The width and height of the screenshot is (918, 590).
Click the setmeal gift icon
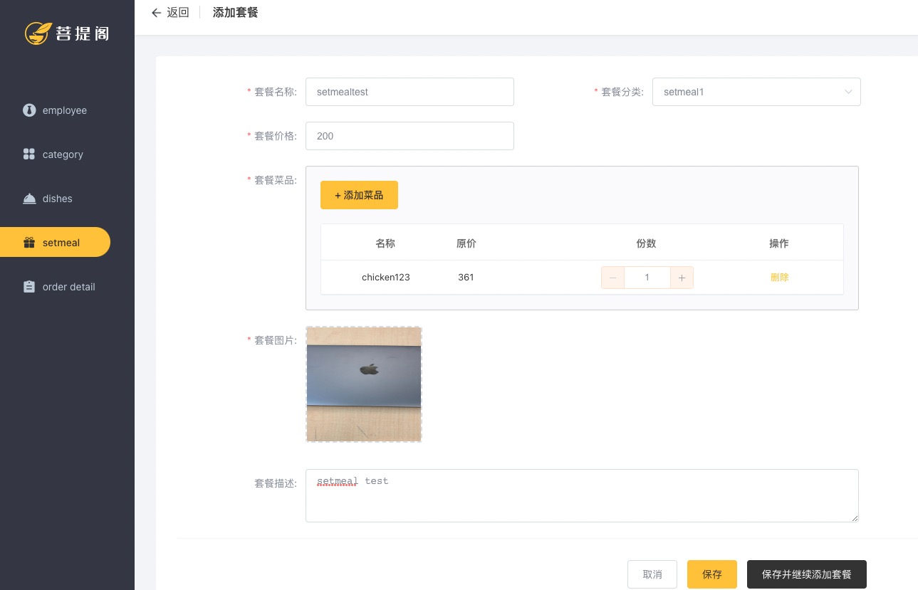(x=29, y=243)
